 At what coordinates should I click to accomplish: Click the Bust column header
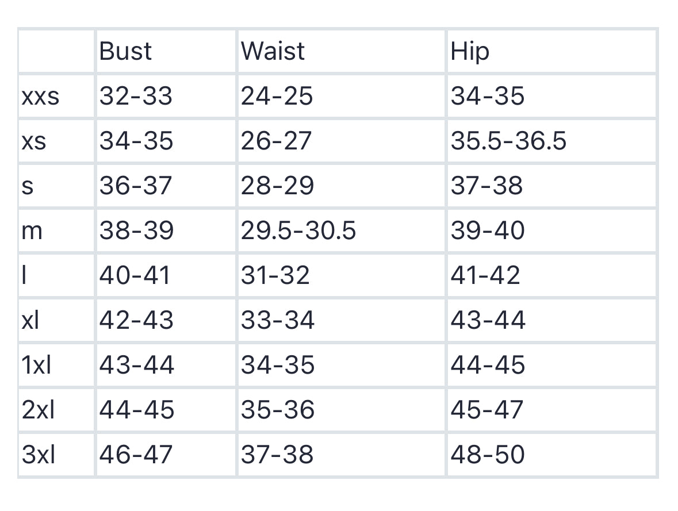(x=125, y=51)
